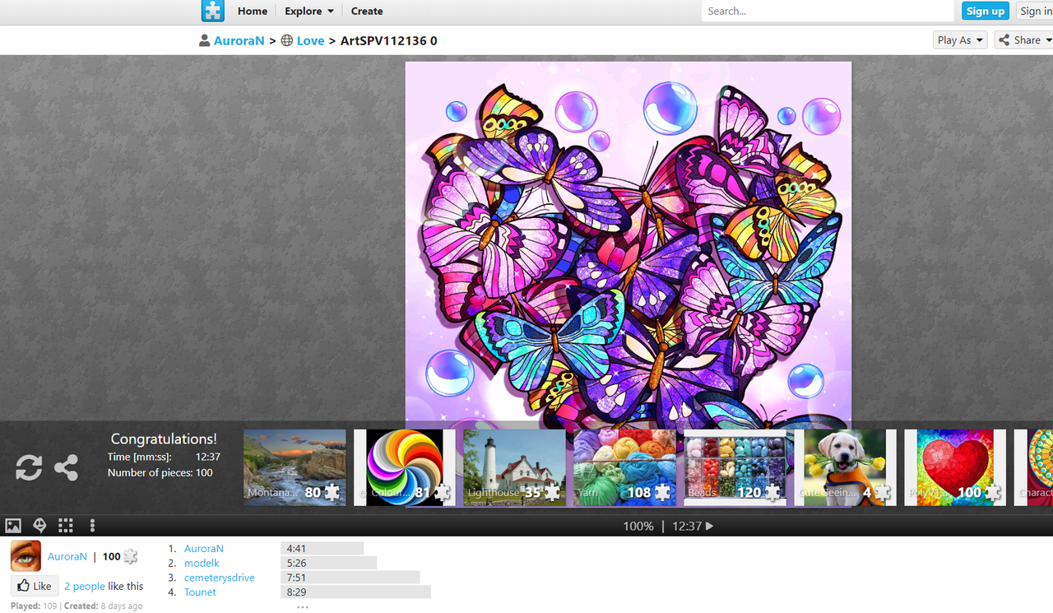Click the 100% progress indicator
1053x613 pixels.
638,526
